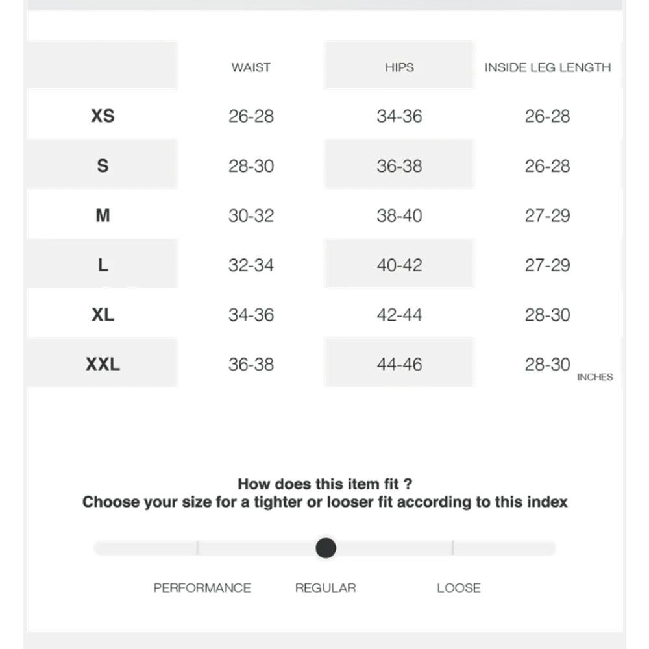Select the XXL size row label
Viewport: 649px width, 649px height.
(103, 364)
